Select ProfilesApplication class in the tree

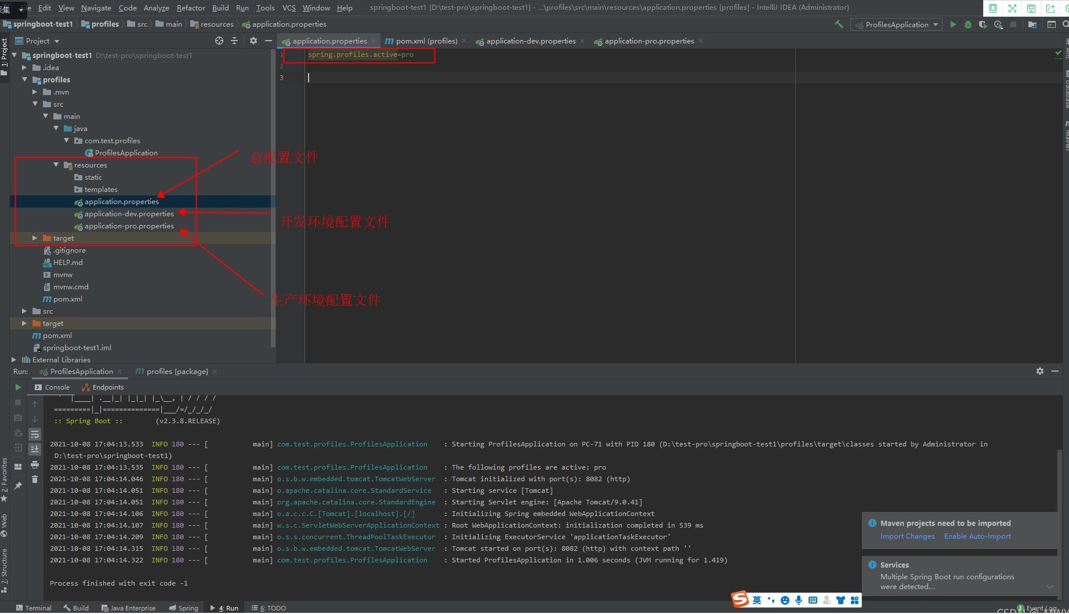point(126,152)
